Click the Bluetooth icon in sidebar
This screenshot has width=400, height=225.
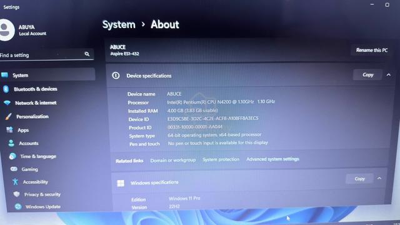pyautogui.click(x=6, y=89)
